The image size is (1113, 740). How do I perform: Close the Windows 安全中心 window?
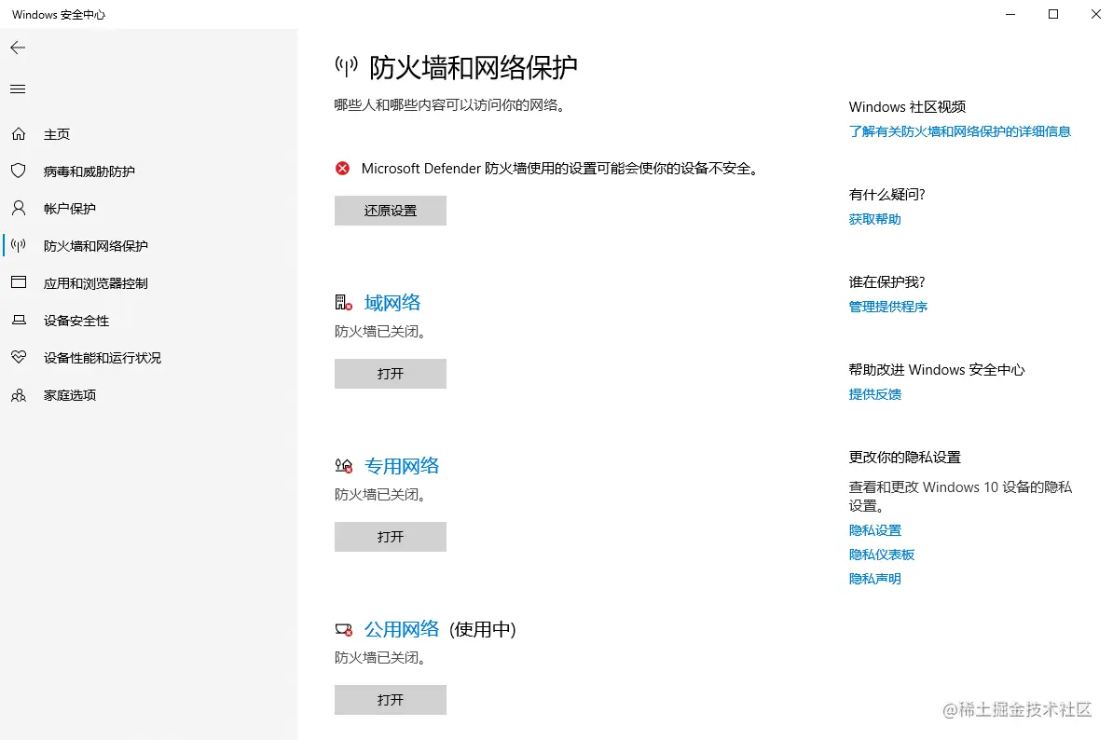1095,14
